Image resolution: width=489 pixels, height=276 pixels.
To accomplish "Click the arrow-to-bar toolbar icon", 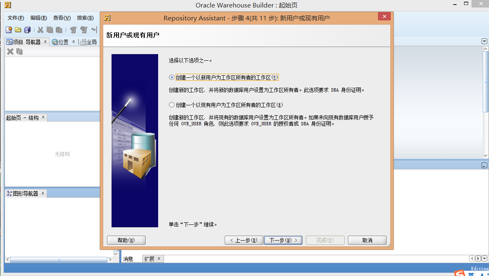I will 94,30.
